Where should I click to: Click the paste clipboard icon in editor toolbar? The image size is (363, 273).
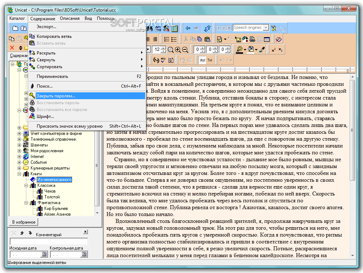[208, 39]
